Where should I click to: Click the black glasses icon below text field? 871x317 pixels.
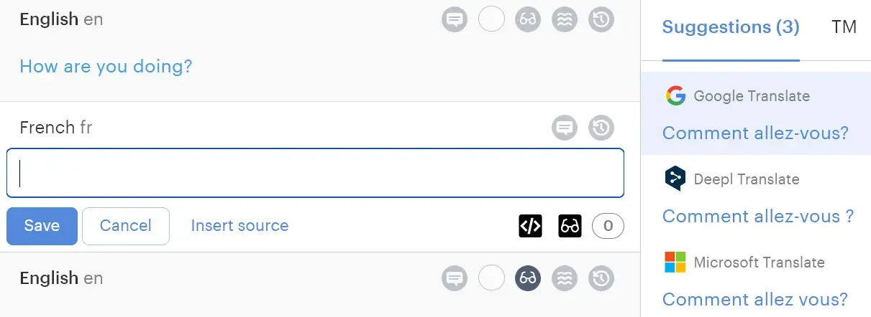coord(570,226)
